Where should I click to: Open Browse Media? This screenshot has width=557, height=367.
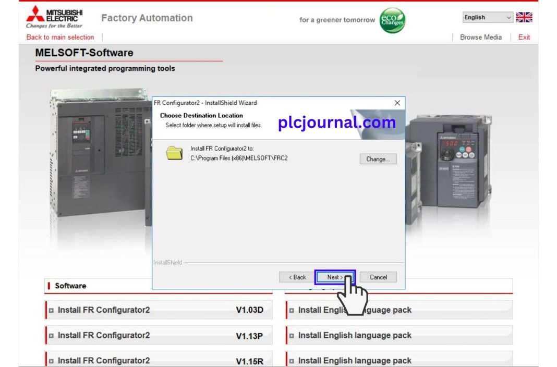click(x=480, y=37)
